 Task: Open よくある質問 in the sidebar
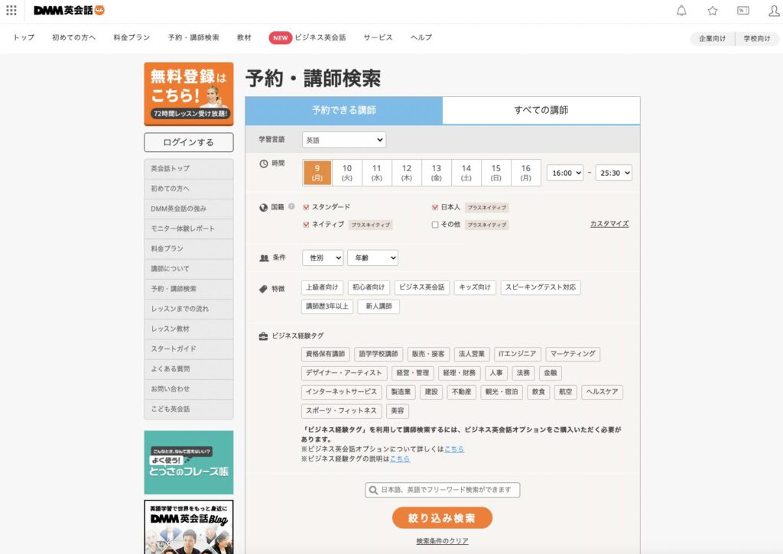coord(189,369)
